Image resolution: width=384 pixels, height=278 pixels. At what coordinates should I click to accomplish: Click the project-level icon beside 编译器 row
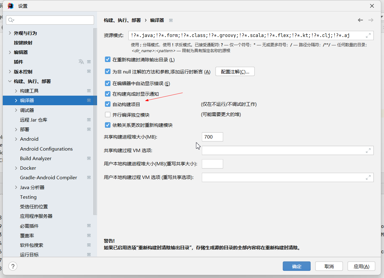(89, 100)
